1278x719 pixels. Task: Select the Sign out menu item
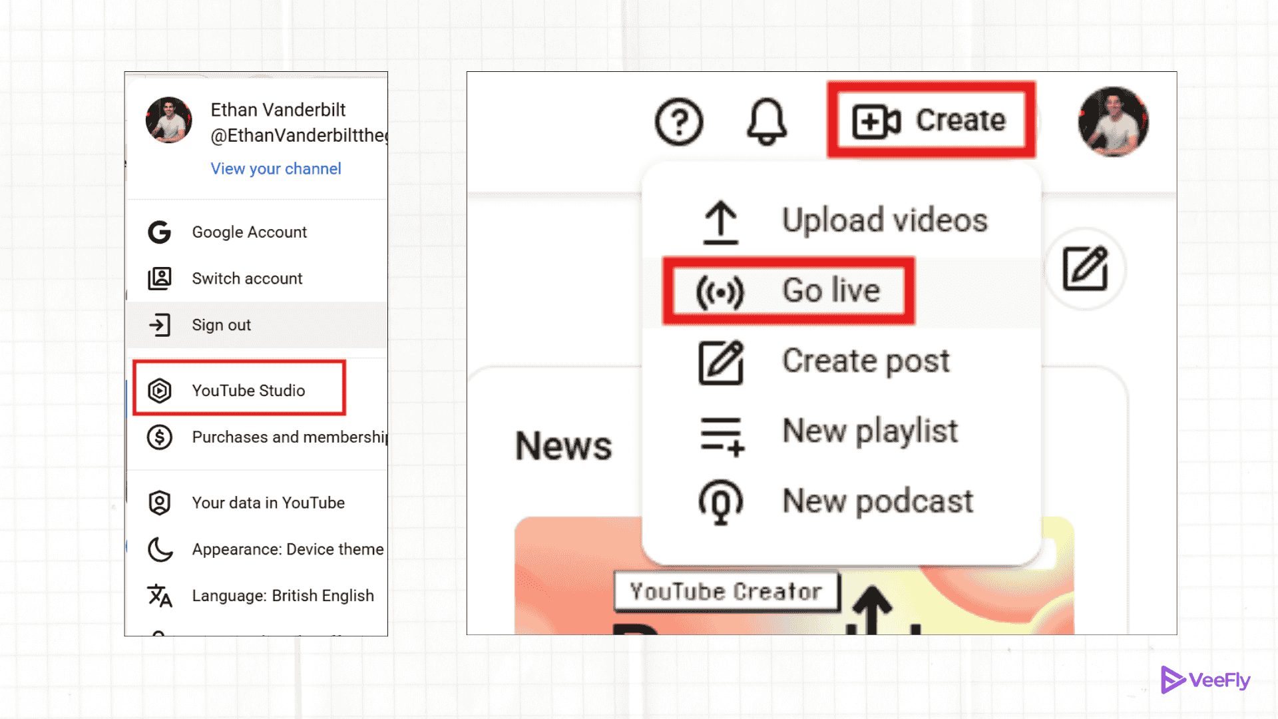221,325
